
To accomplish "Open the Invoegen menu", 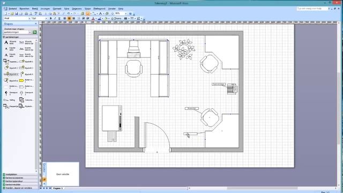I will (x=45, y=9).
